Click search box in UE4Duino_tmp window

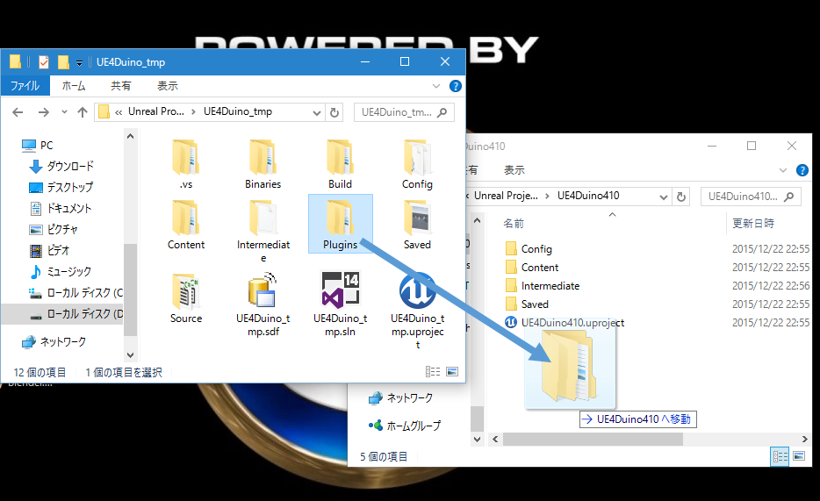coord(404,112)
